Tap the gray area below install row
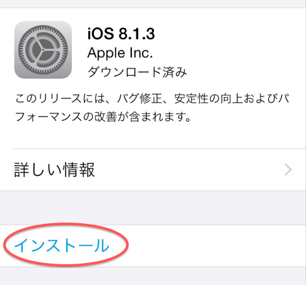 153,276
